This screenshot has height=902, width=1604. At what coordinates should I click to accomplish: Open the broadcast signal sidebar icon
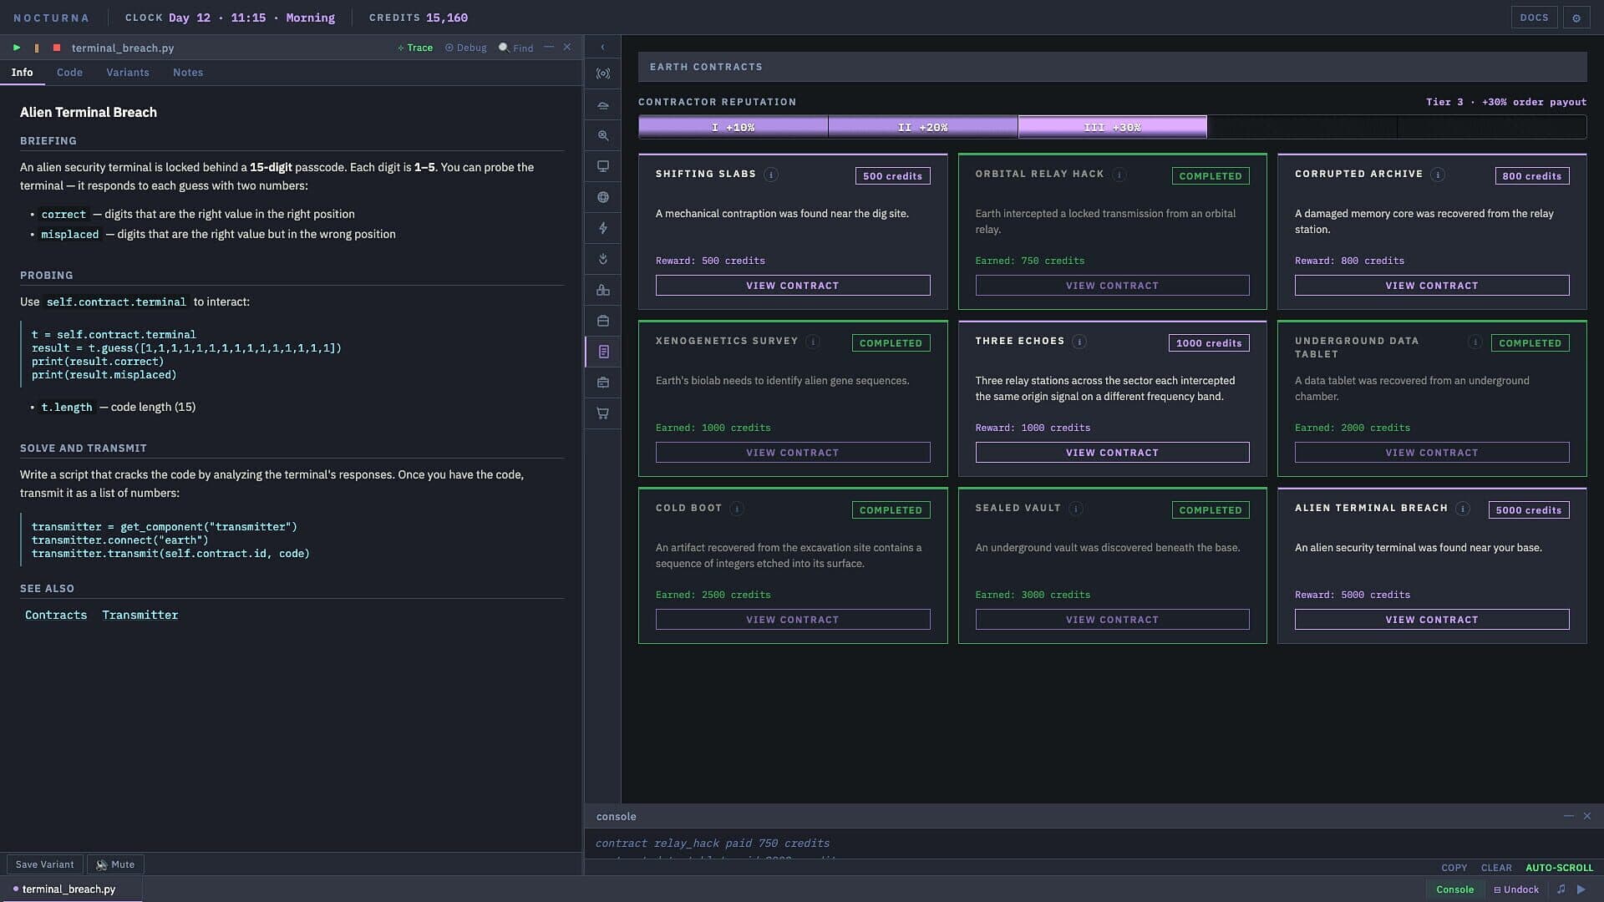603,73
